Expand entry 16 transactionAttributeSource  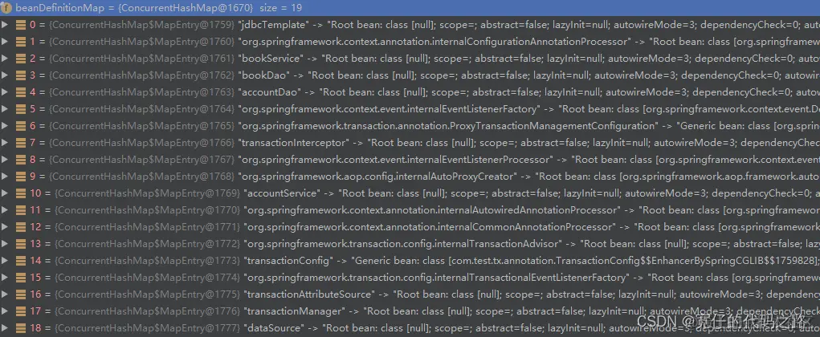(x=5, y=294)
